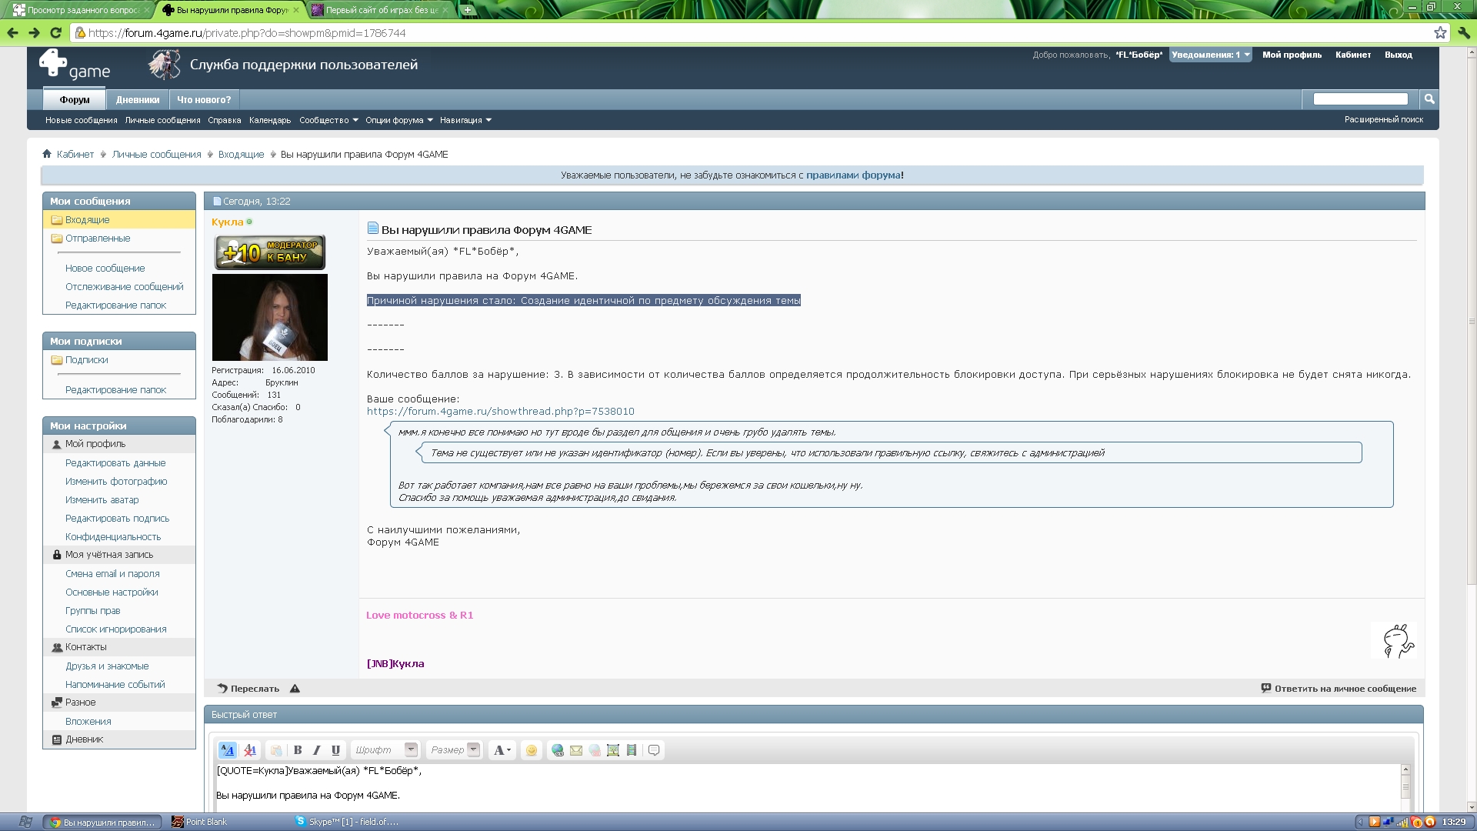Viewport: 1477px width, 831px height.
Task: Expand the Уведомления notifications dropdown
Action: pyautogui.click(x=1210, y=55)
